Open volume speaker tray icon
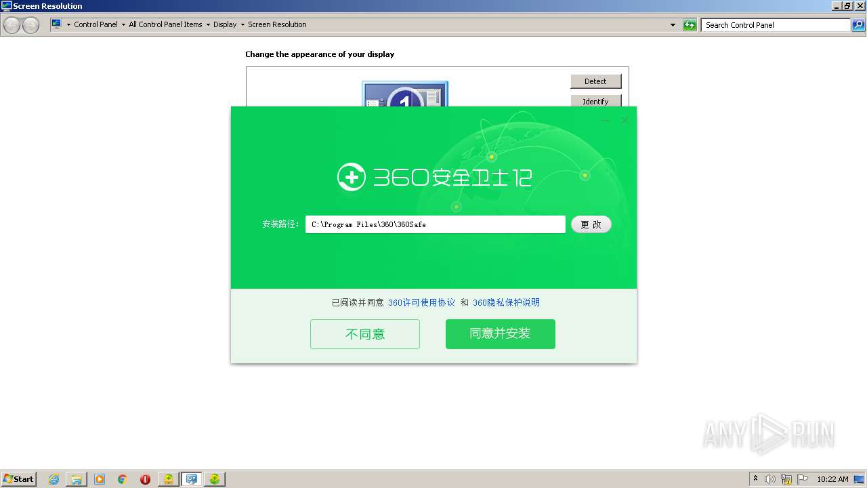This screenshot has width=867, height=488. tap(770, 479)
